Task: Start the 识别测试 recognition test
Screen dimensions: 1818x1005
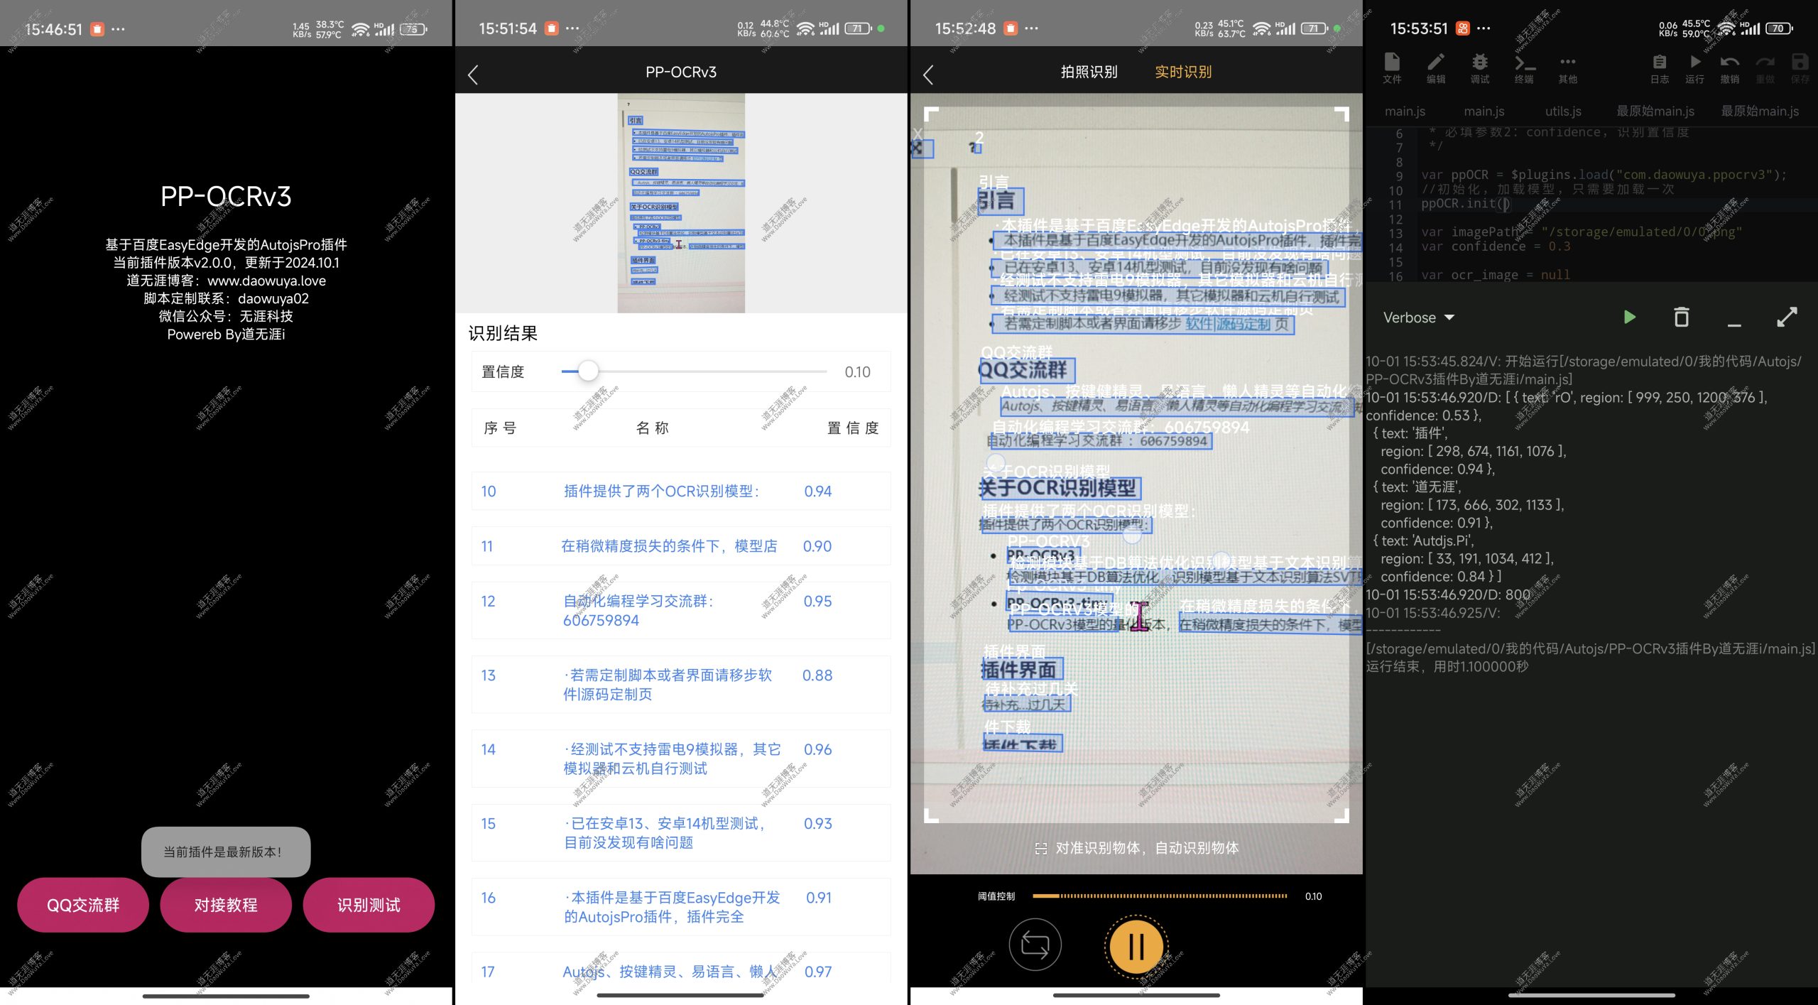Action: [x=369, y=905]
